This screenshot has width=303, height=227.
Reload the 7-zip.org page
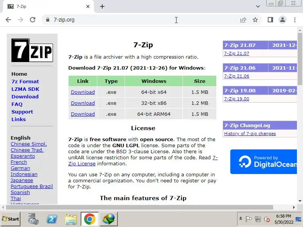[x=33, y=20]
